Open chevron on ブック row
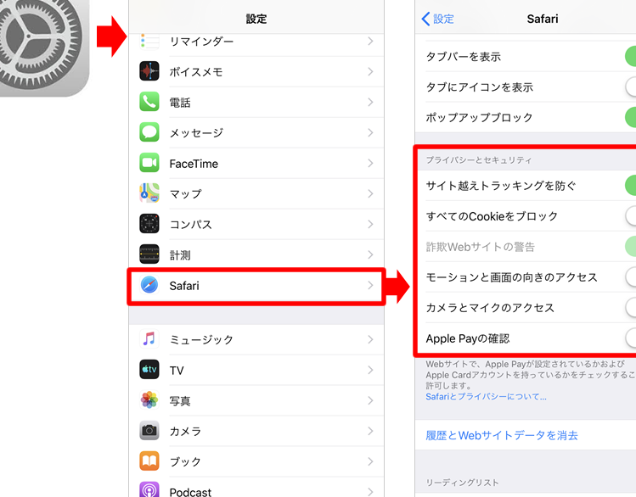 [x=370, y=461]
